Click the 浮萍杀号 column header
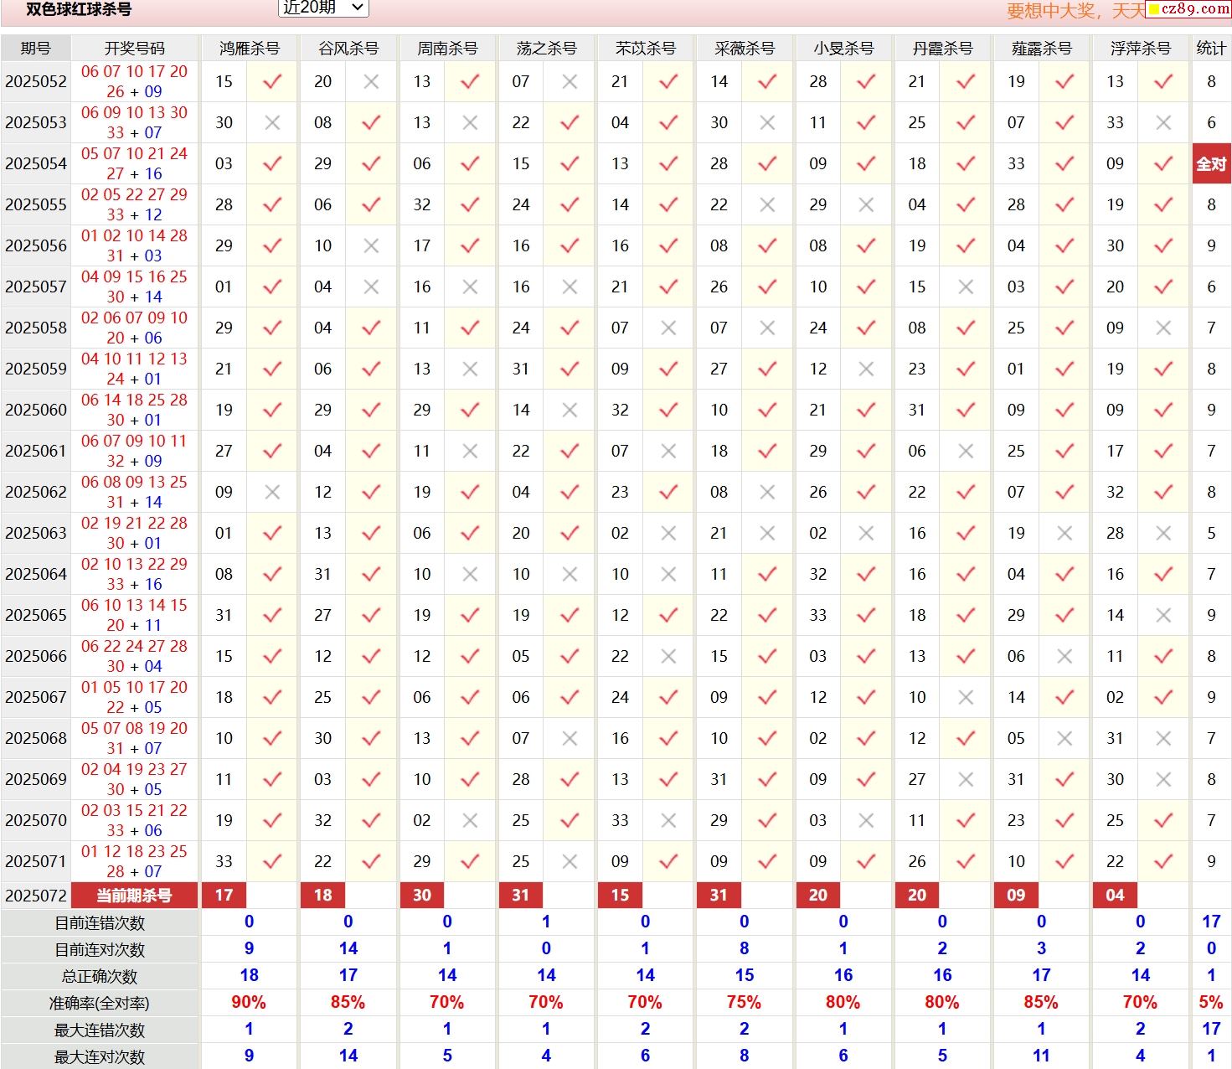This screenshot has width=1232, height=1069. [1140, 48]
